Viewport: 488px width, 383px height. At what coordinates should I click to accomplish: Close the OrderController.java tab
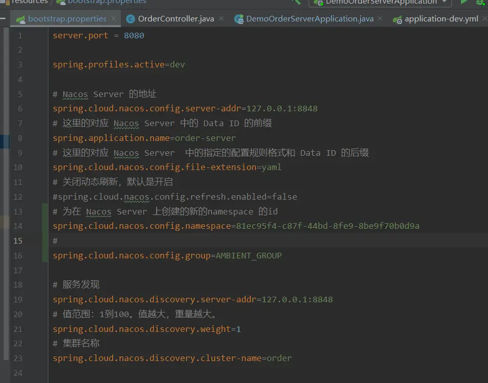(x=221, y=19)
